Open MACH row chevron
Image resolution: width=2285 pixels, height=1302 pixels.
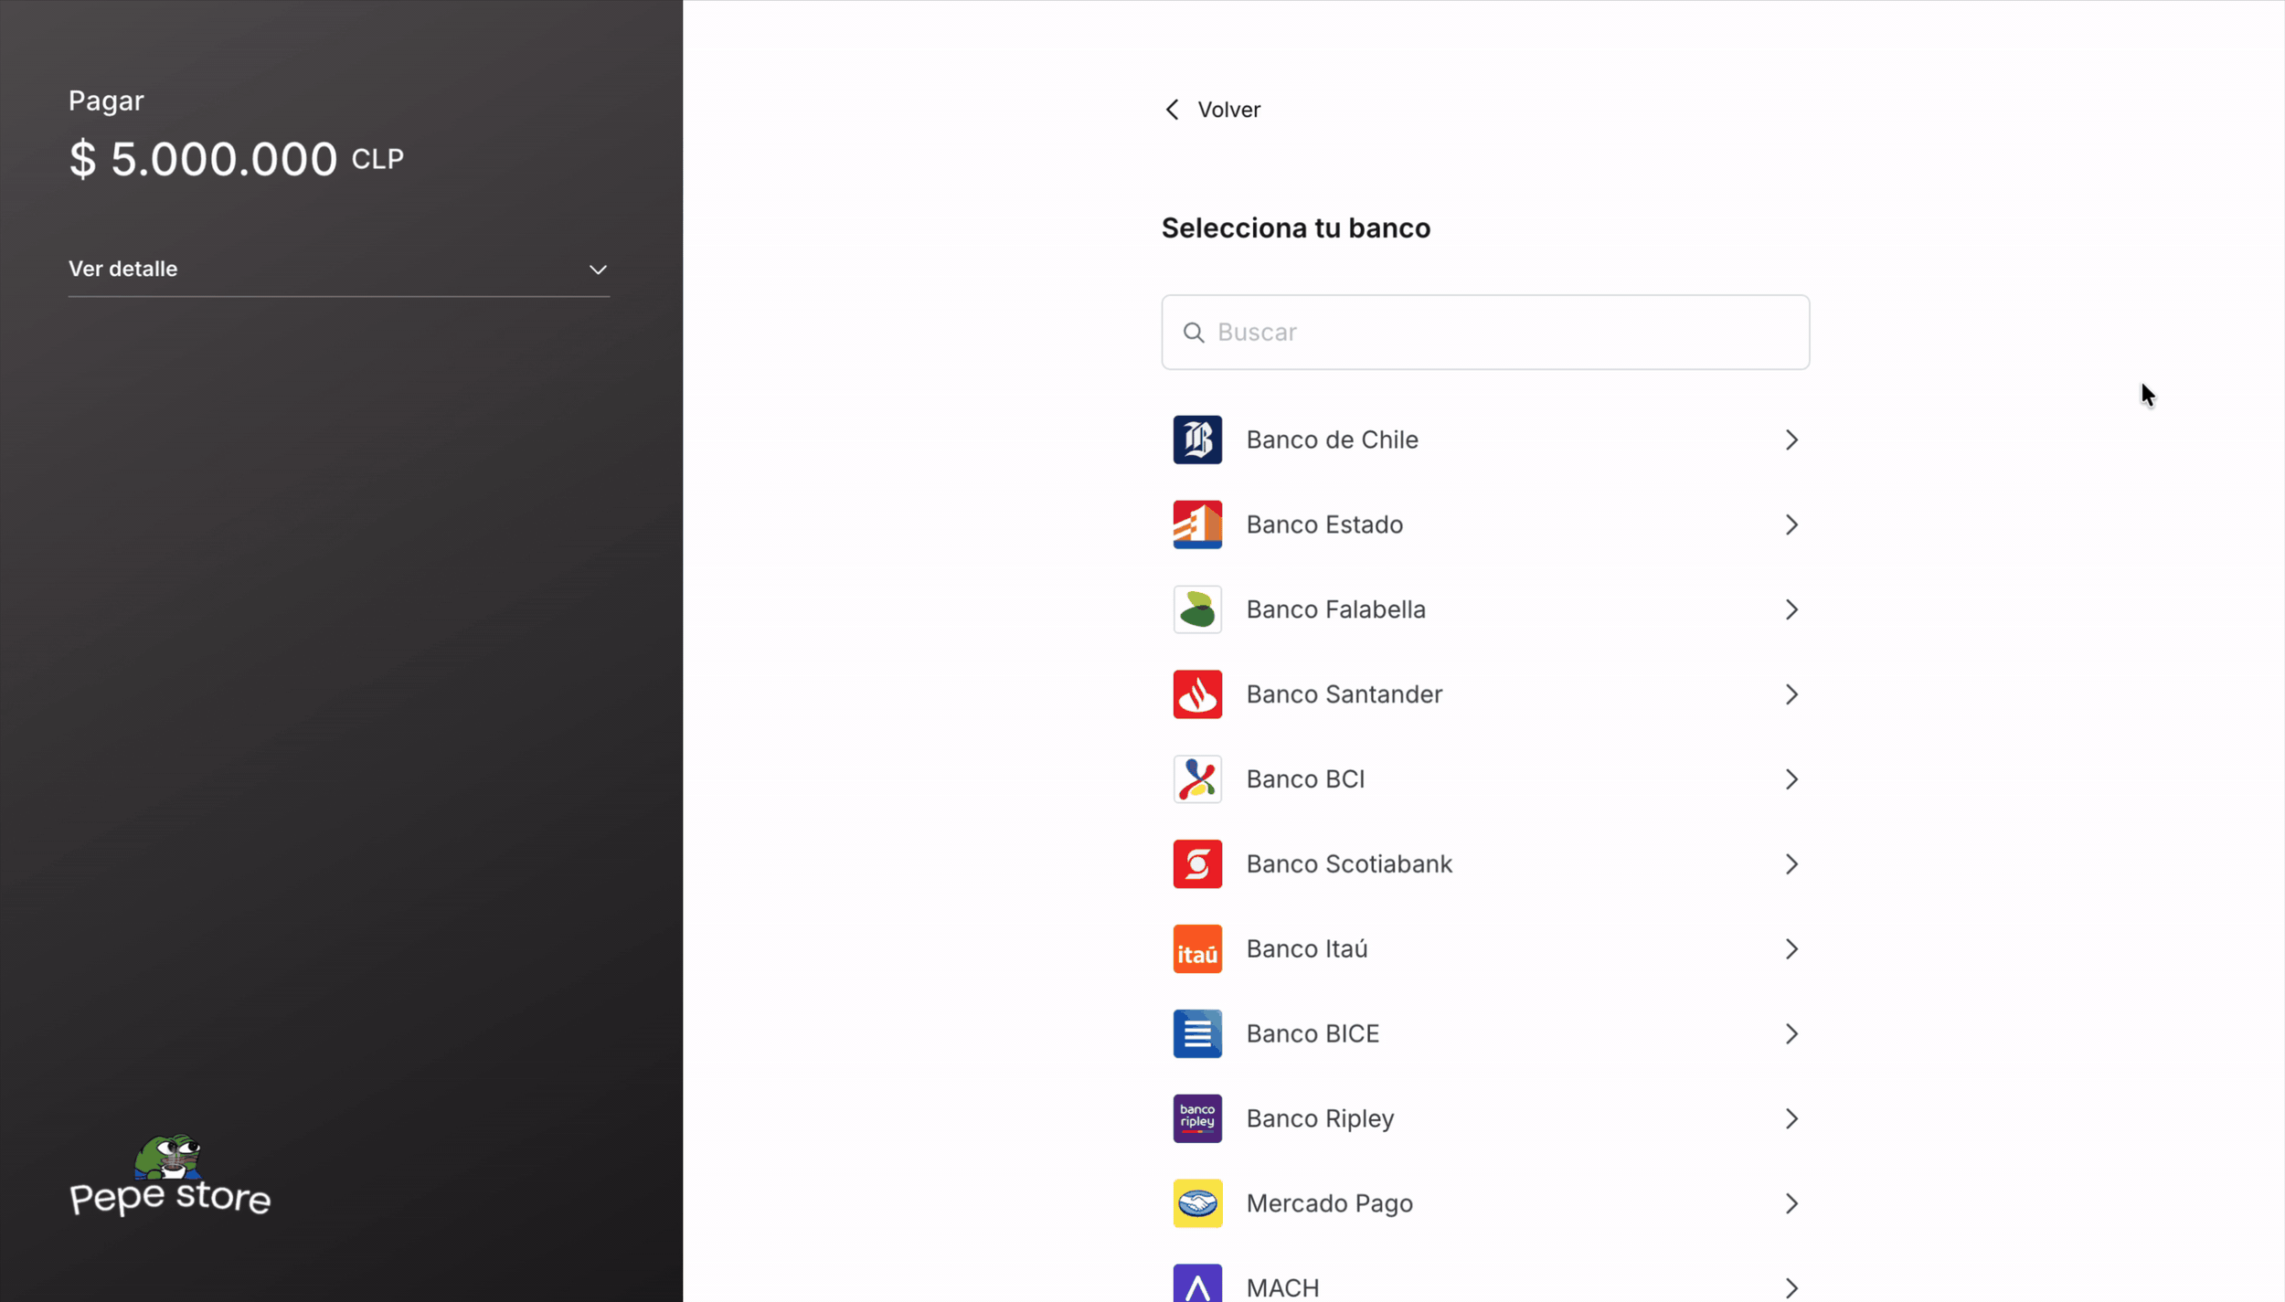click(1791, 1289)
